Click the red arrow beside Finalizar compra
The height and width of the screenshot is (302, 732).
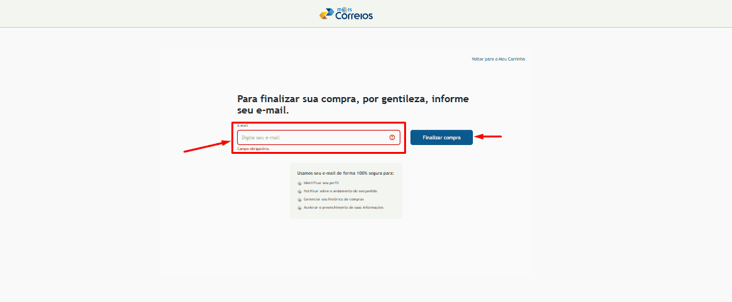pyautogui.click(x=488, y=136)
